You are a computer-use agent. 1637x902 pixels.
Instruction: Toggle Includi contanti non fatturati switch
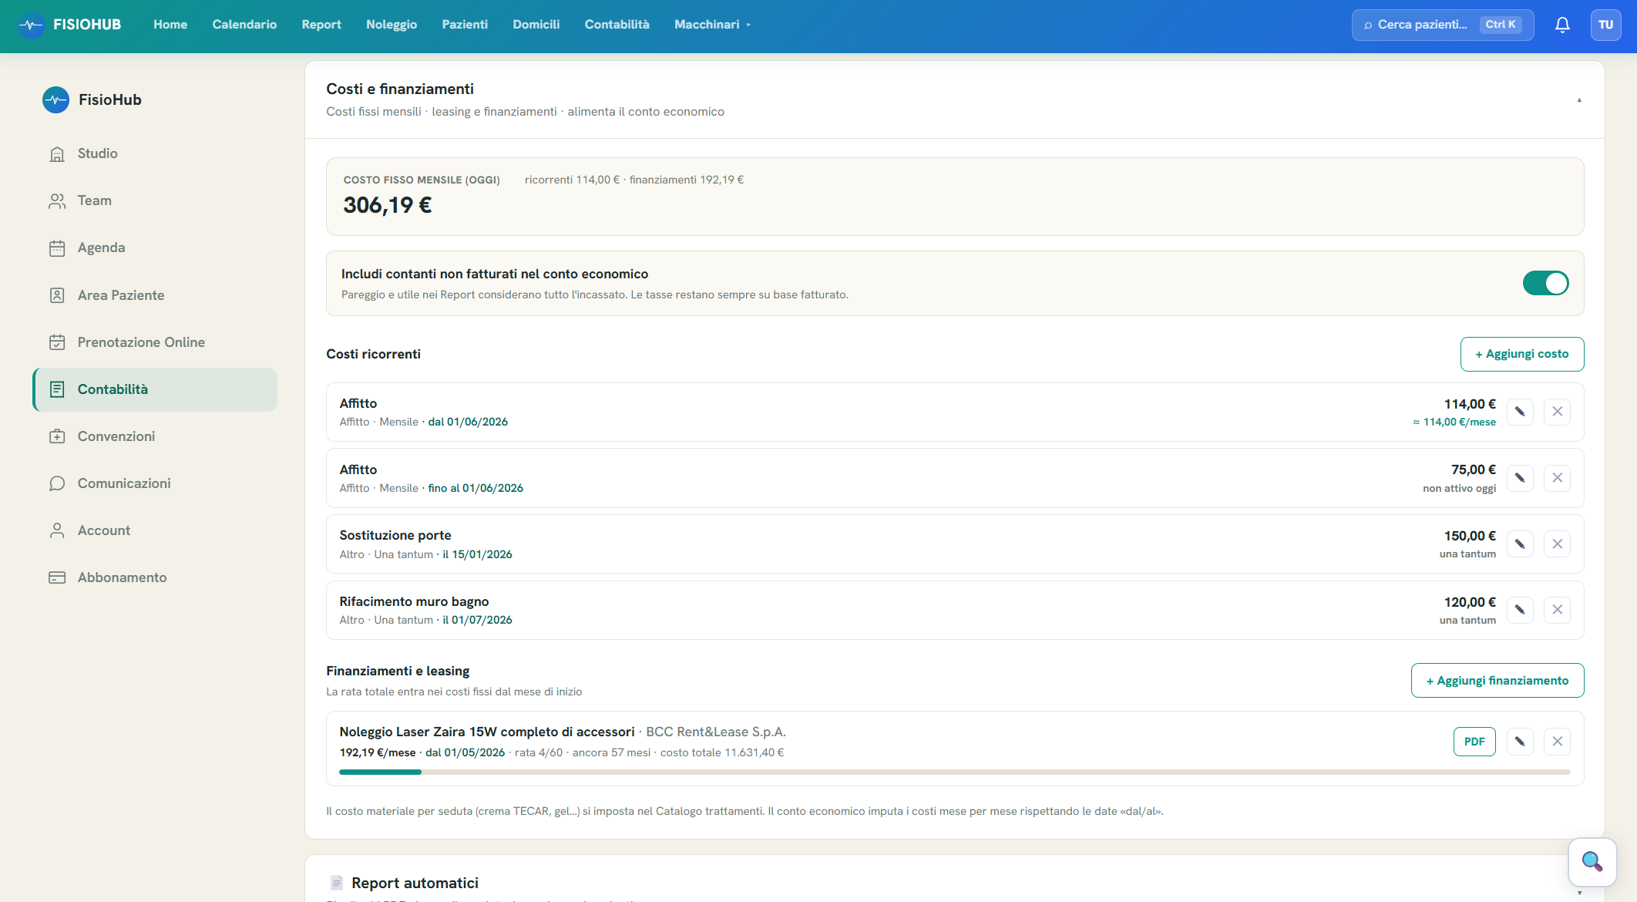[x=1545, y=283]
